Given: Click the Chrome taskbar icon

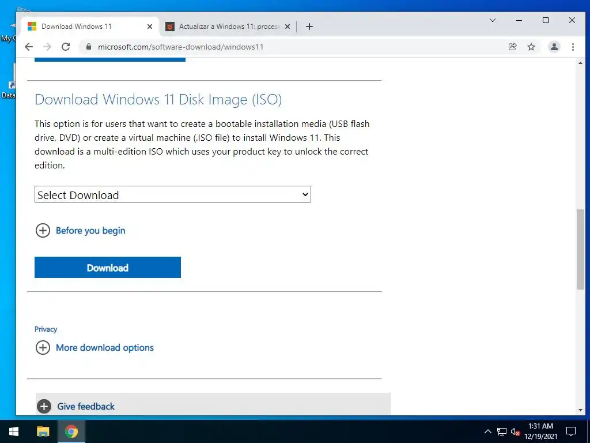Looking at the screenshot, I should (71, 431).
